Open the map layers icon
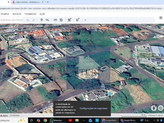Viewport: 164px width, 123px height. pyautogui.click(x=77, y=20)
